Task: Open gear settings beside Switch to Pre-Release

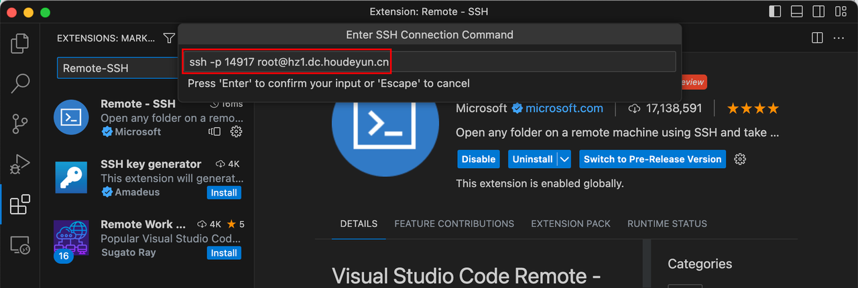Action: click(740, 159)
